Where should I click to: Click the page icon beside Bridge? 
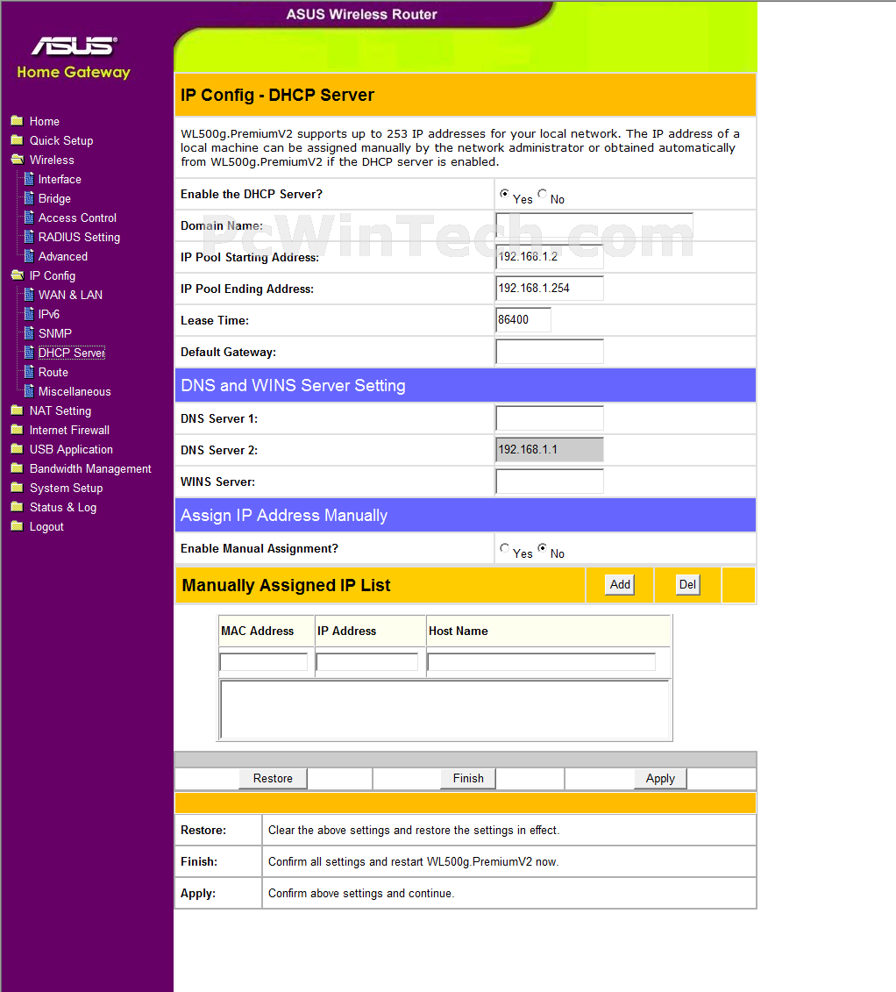tap(29, 198)
